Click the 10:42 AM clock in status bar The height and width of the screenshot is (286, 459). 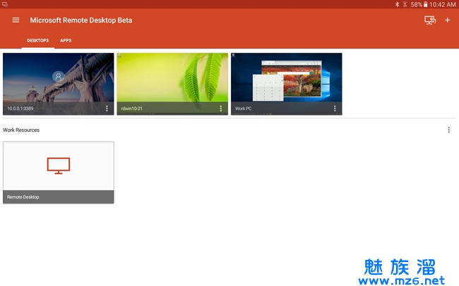(x=443, y=4)
